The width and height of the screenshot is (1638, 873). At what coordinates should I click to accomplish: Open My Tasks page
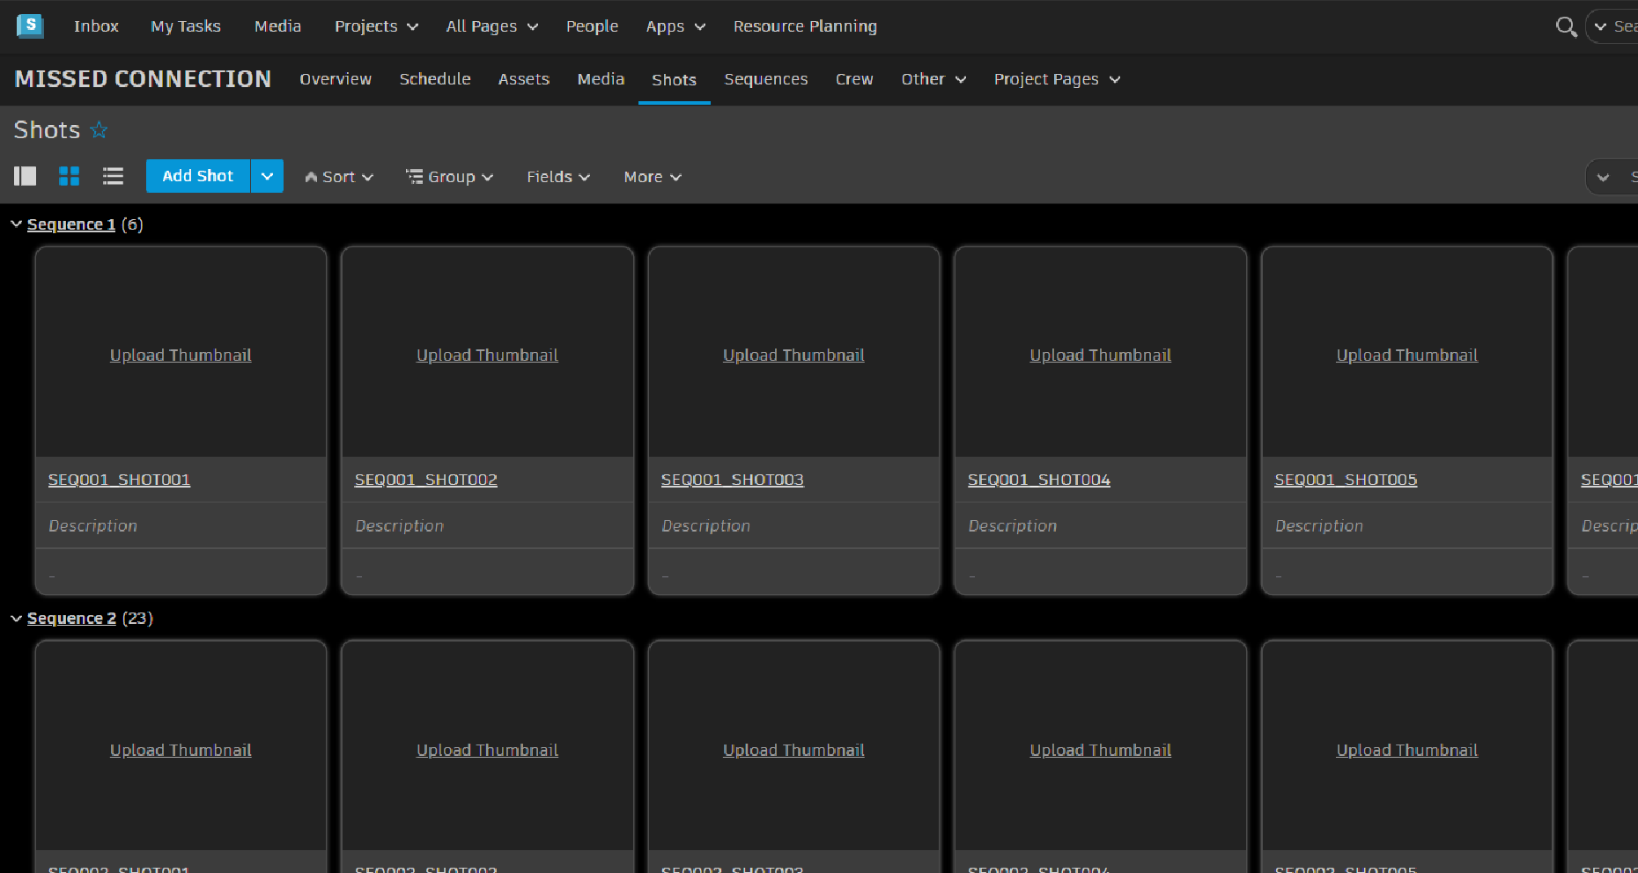click(x=186, y=26)
